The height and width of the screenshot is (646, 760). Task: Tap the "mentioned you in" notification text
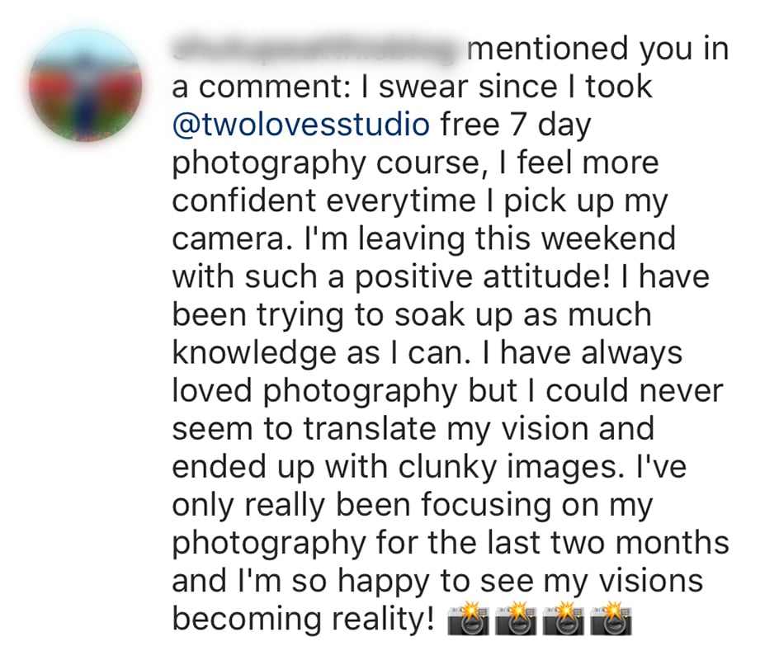pyautogui.click(x=597, y=50)
